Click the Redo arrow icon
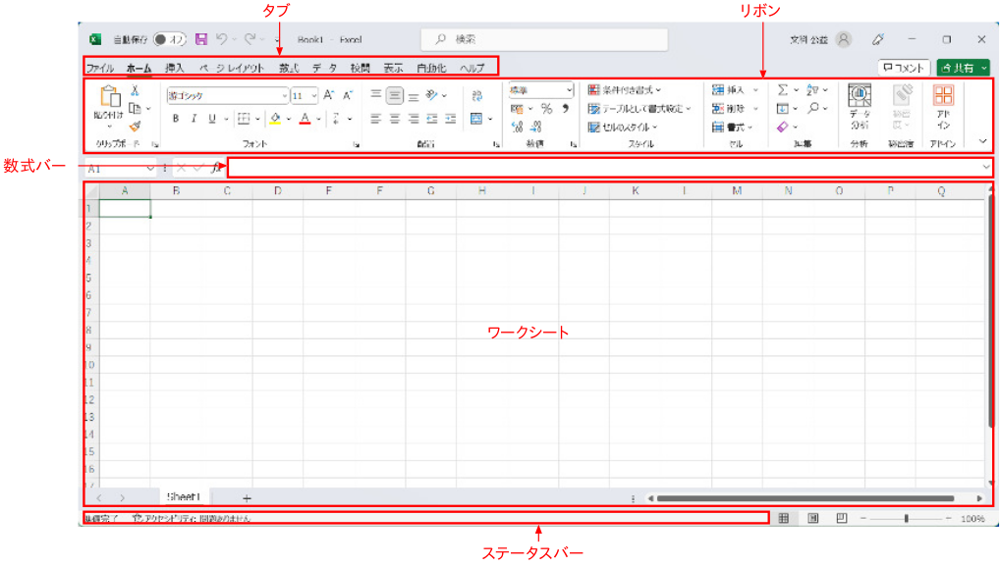1000x566 pixels. pos(250,39)
